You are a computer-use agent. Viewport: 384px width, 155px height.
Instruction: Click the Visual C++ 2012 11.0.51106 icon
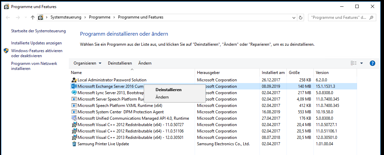74,131
